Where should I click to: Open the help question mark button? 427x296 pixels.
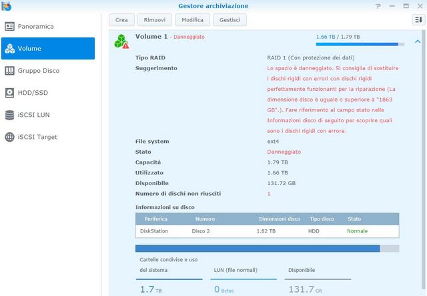tap(378, 6)
